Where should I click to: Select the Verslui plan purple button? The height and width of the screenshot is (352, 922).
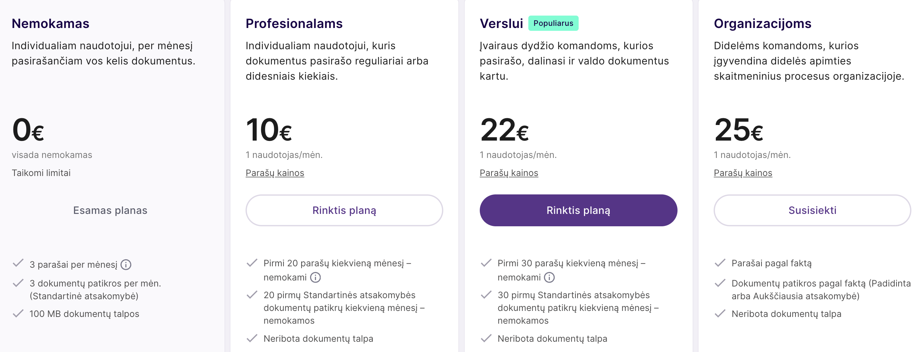coord(578,210)
